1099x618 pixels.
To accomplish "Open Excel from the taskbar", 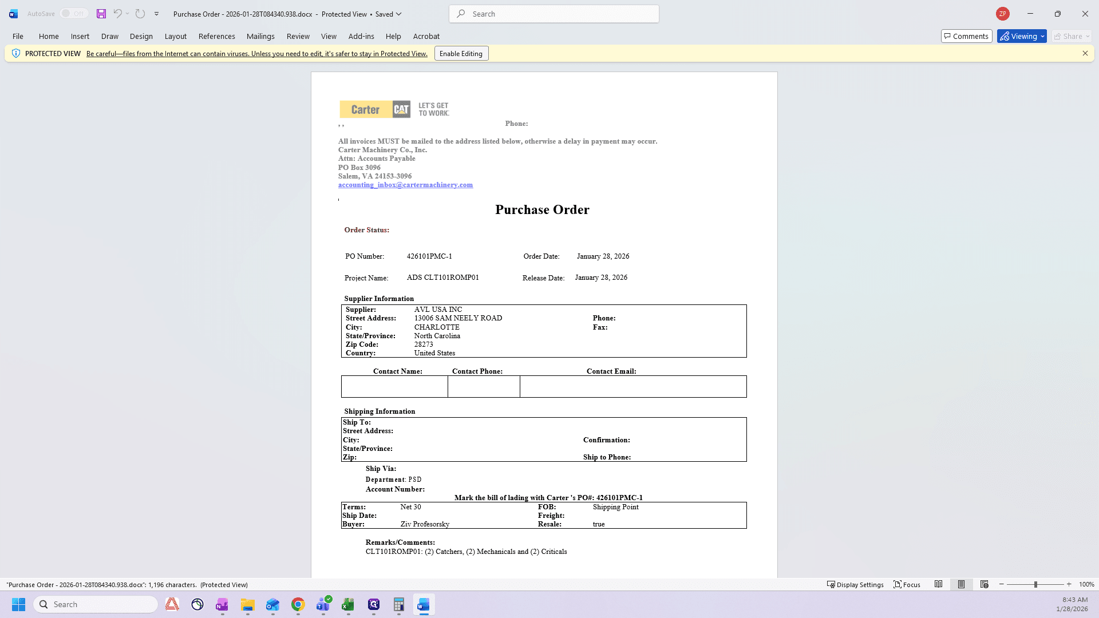I will coord(348,604).
